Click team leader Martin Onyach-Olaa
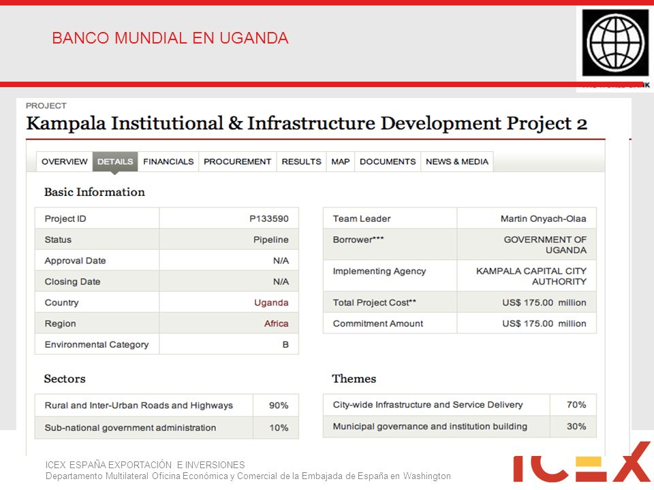The image size is (654, 490). [544, 218]
